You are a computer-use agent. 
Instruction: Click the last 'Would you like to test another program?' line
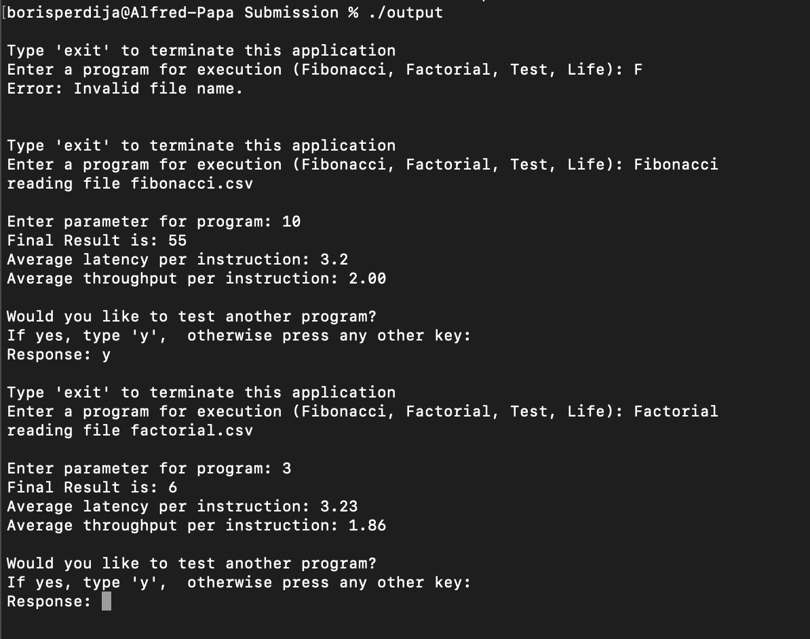tap(191, 564)
